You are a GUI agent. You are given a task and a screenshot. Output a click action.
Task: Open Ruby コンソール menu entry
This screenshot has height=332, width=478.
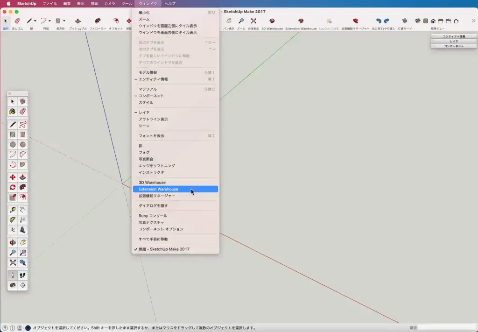pos(176,216)
